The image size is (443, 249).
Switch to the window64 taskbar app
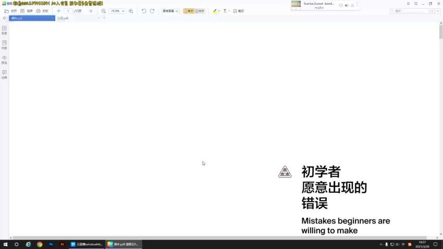87,244
